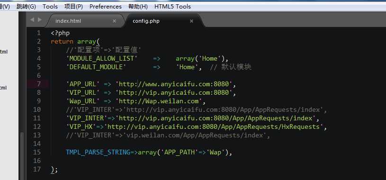Click the HxRequests URL string

coord(214,127)
